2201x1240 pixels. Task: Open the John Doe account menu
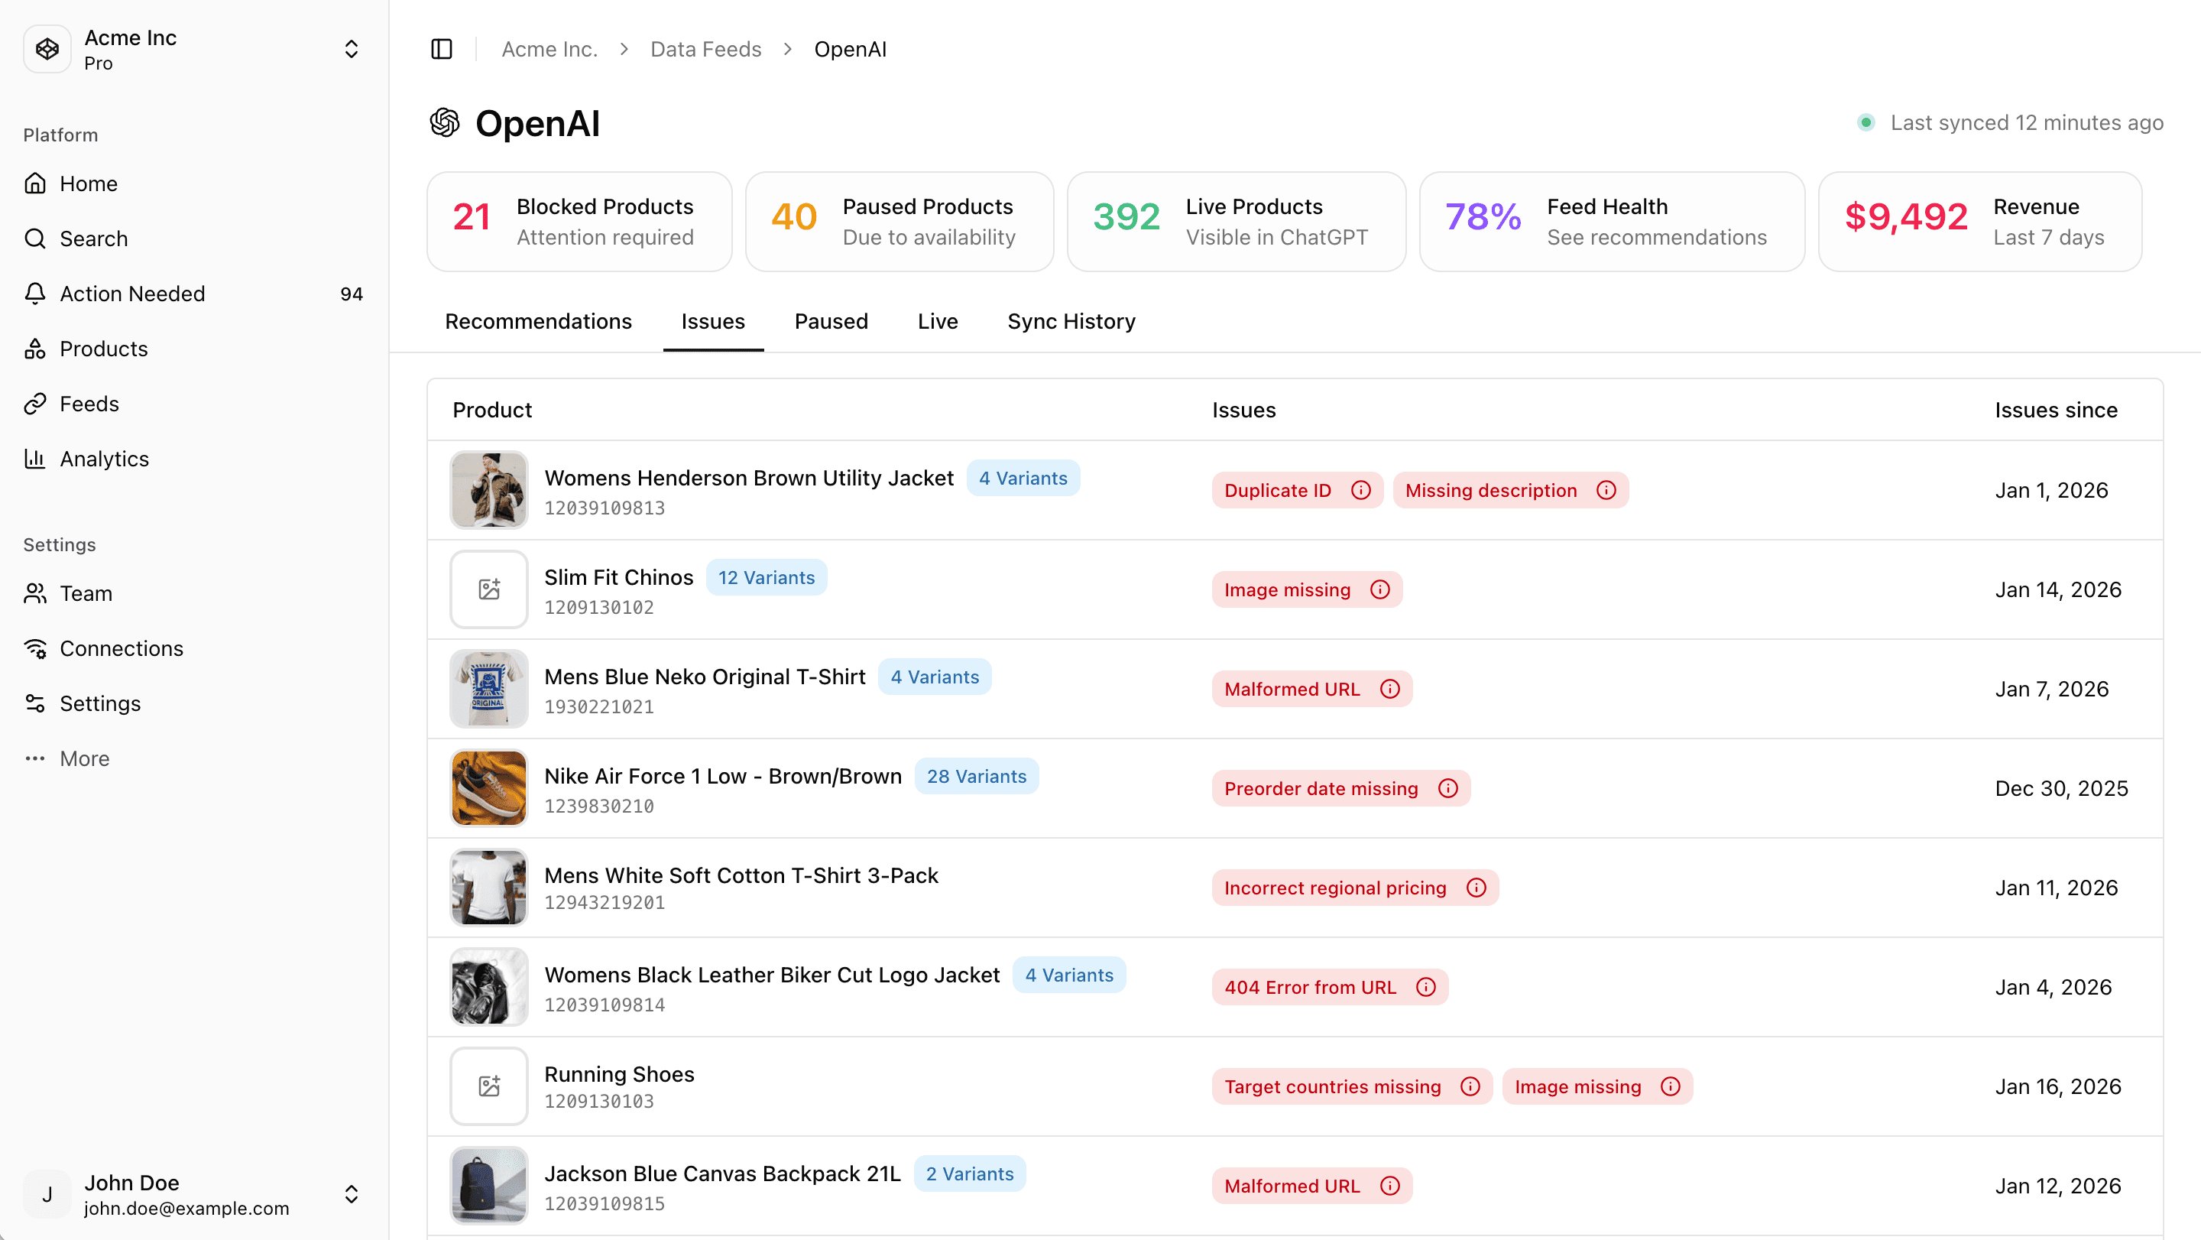(x=352, y=1194)
